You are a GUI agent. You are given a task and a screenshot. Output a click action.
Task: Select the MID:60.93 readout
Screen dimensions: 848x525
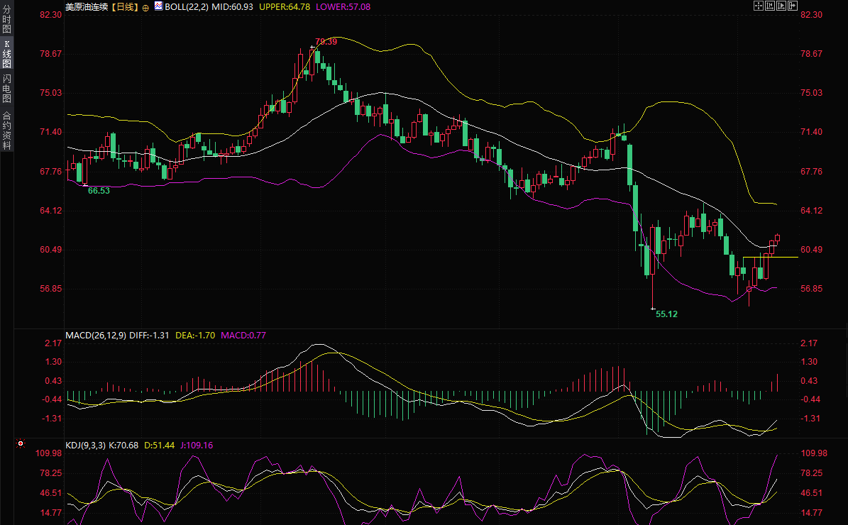coord(232,7)
